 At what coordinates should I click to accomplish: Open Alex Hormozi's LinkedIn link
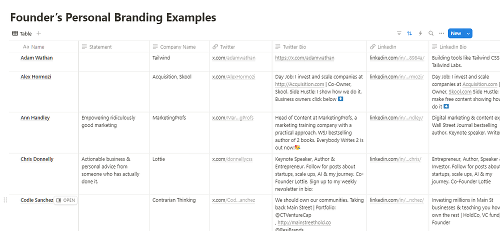(x=396, y=77)
